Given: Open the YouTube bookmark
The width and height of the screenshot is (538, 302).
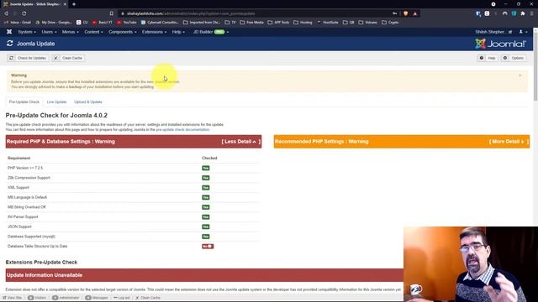Looking at the screenshot, I should 126,23.
